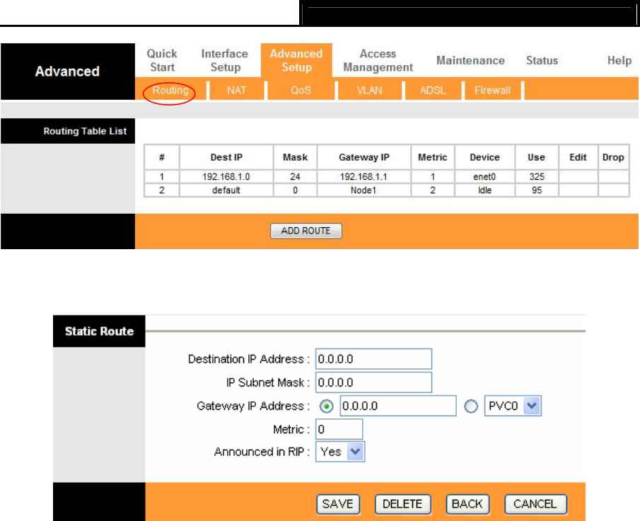The image size is (640, 521).
Task: Select the gateway IP address radio button
Action: (327, 406)
